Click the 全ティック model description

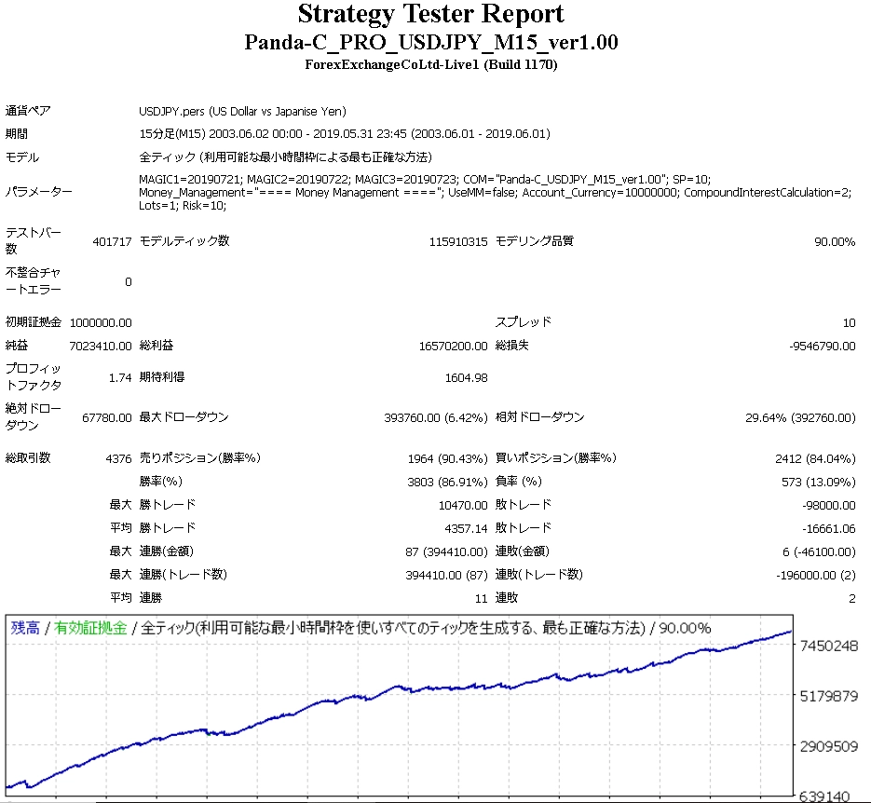point(285,157)
